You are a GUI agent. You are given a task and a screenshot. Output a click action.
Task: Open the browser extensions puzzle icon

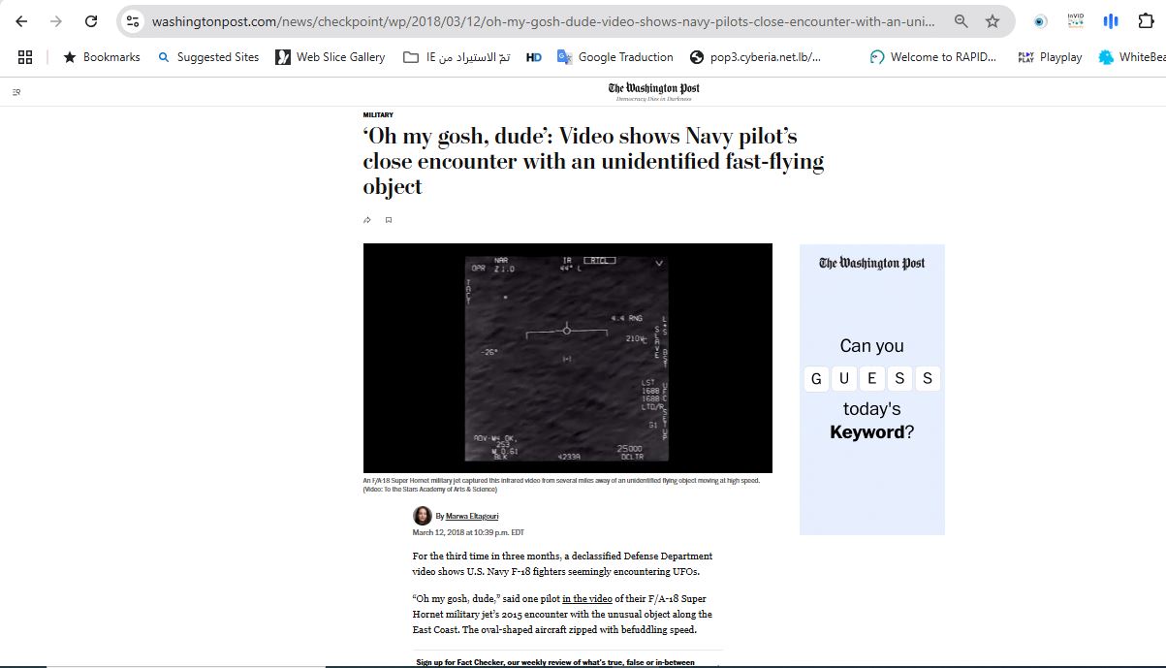coord(1146,21)
